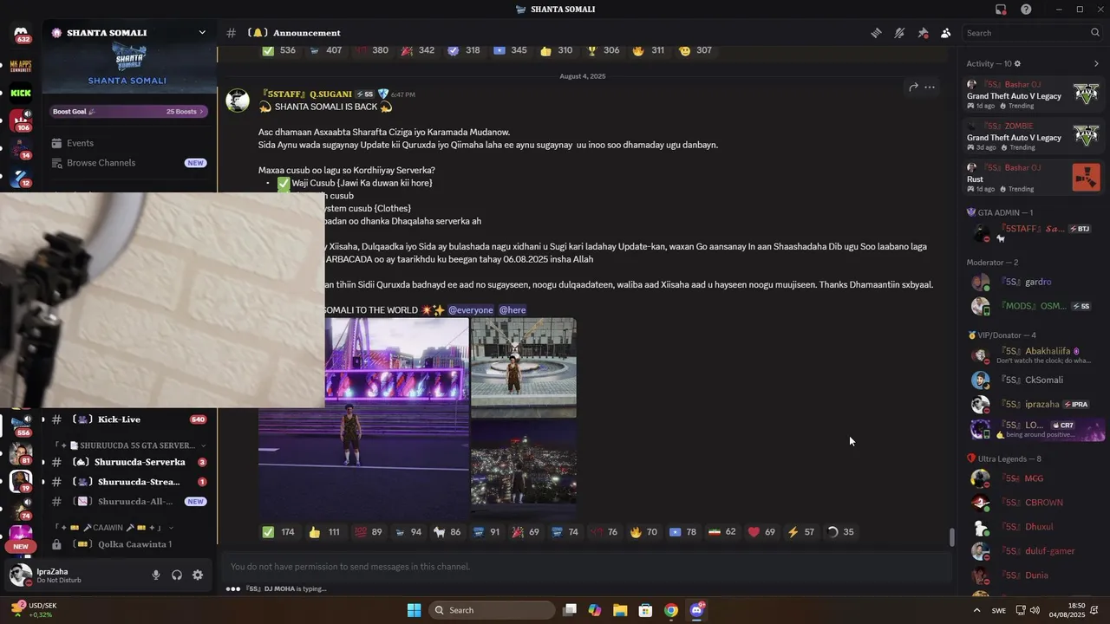1110x624 pixels.
Task: Open server icon with 81 badge
Action: click(21, 452)
